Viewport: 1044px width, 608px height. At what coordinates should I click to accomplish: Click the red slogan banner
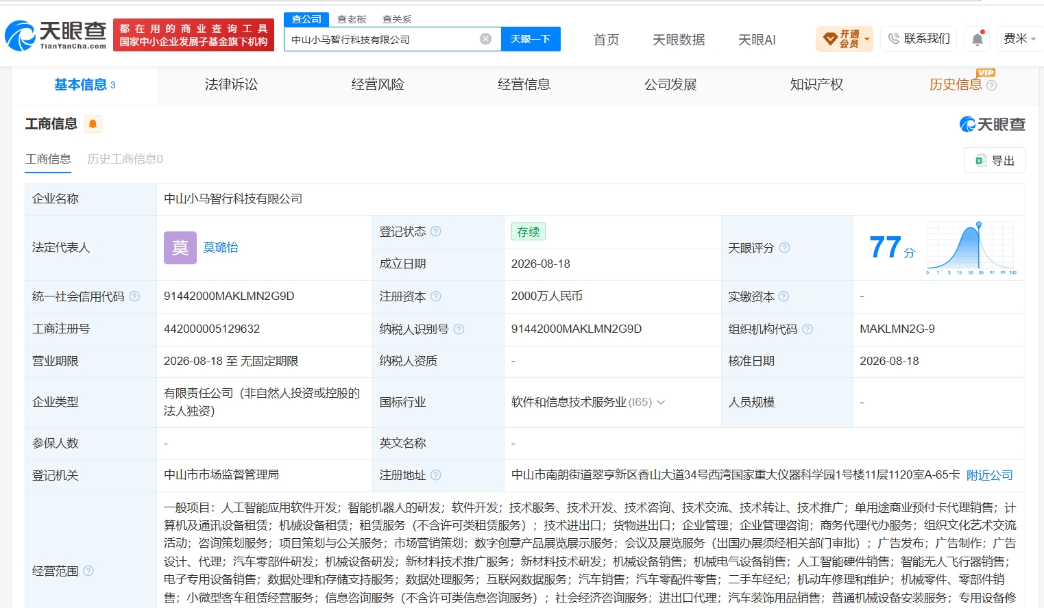click(193, 35)
